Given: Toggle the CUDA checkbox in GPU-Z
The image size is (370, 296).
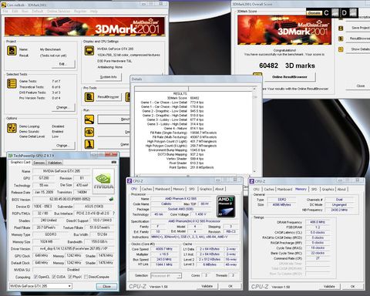Looking at the screenshot, I should [54, 277].
